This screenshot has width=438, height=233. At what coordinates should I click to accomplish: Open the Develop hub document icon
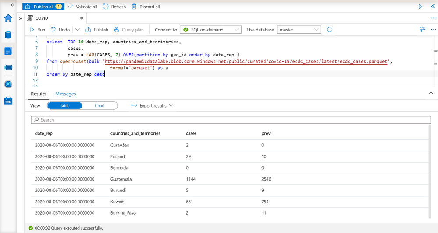click(8, 51)
